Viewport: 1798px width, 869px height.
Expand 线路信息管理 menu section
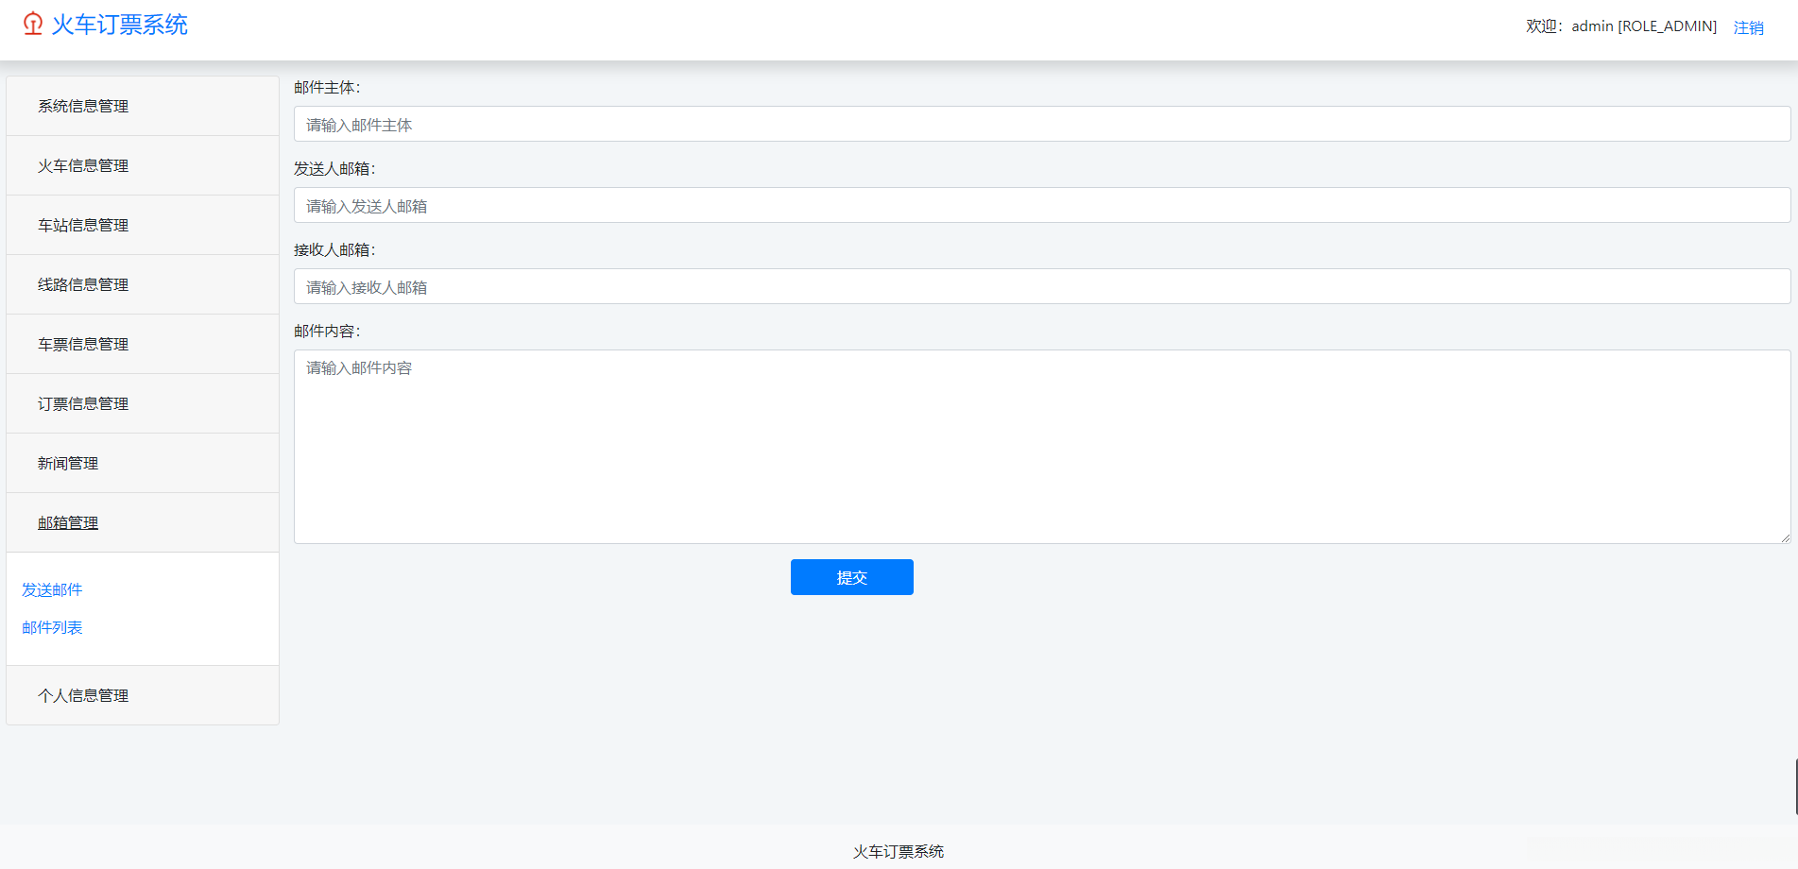click(143, 284)
